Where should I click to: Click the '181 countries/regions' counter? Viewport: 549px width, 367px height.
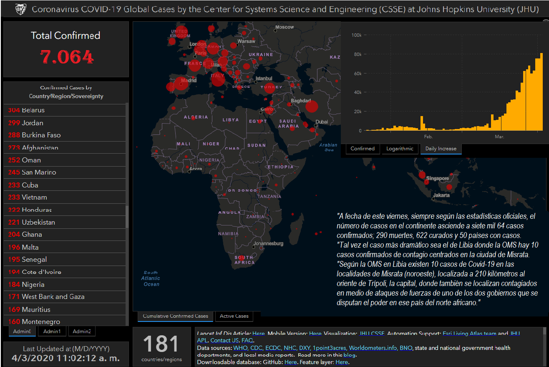pyautogui.click(x=161, y=347)
